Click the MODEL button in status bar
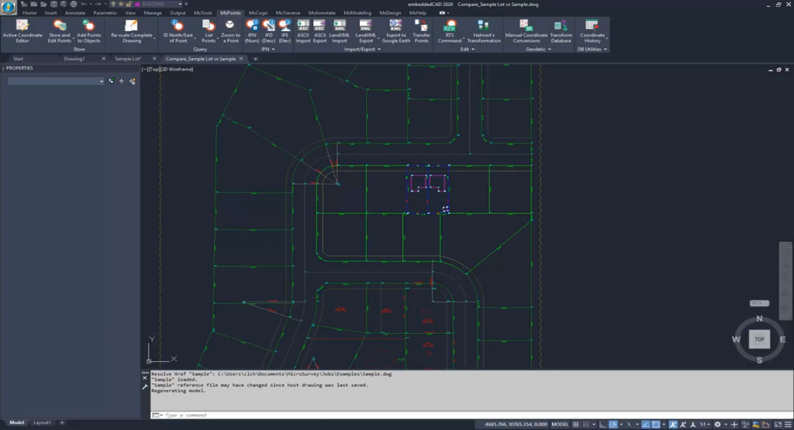Screen dimensions: 794x430 tap(560, 425)
